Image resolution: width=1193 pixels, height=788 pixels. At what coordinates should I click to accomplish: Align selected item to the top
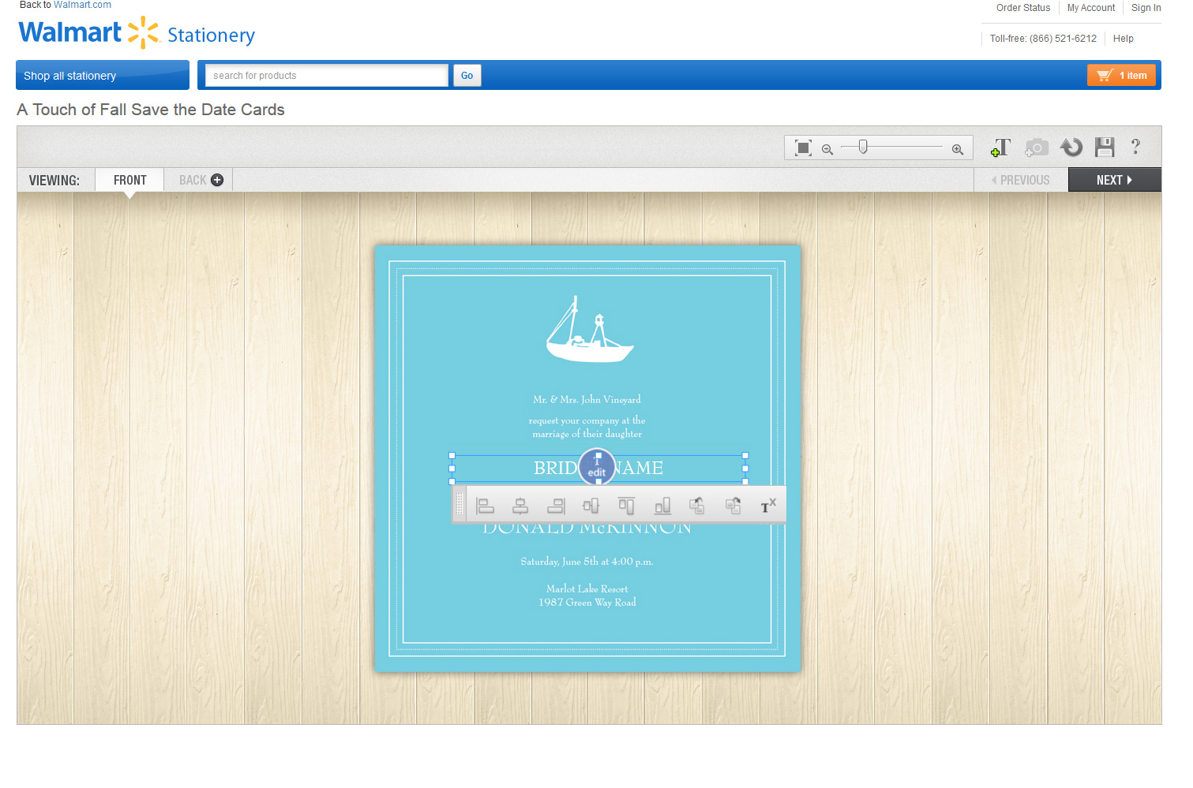(626, 506)
